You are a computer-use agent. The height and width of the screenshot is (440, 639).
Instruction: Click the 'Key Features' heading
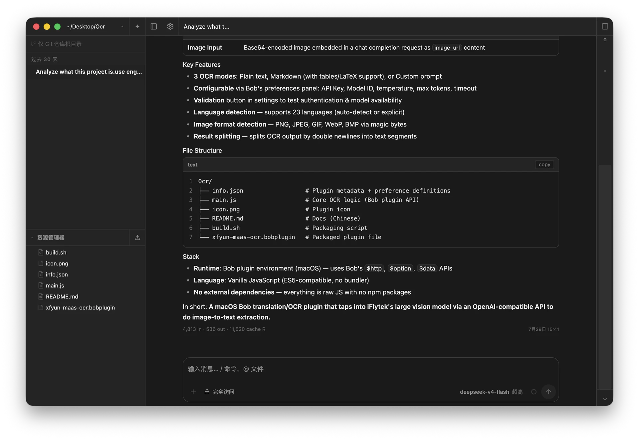pyautogui.click(x=201, y=65)
